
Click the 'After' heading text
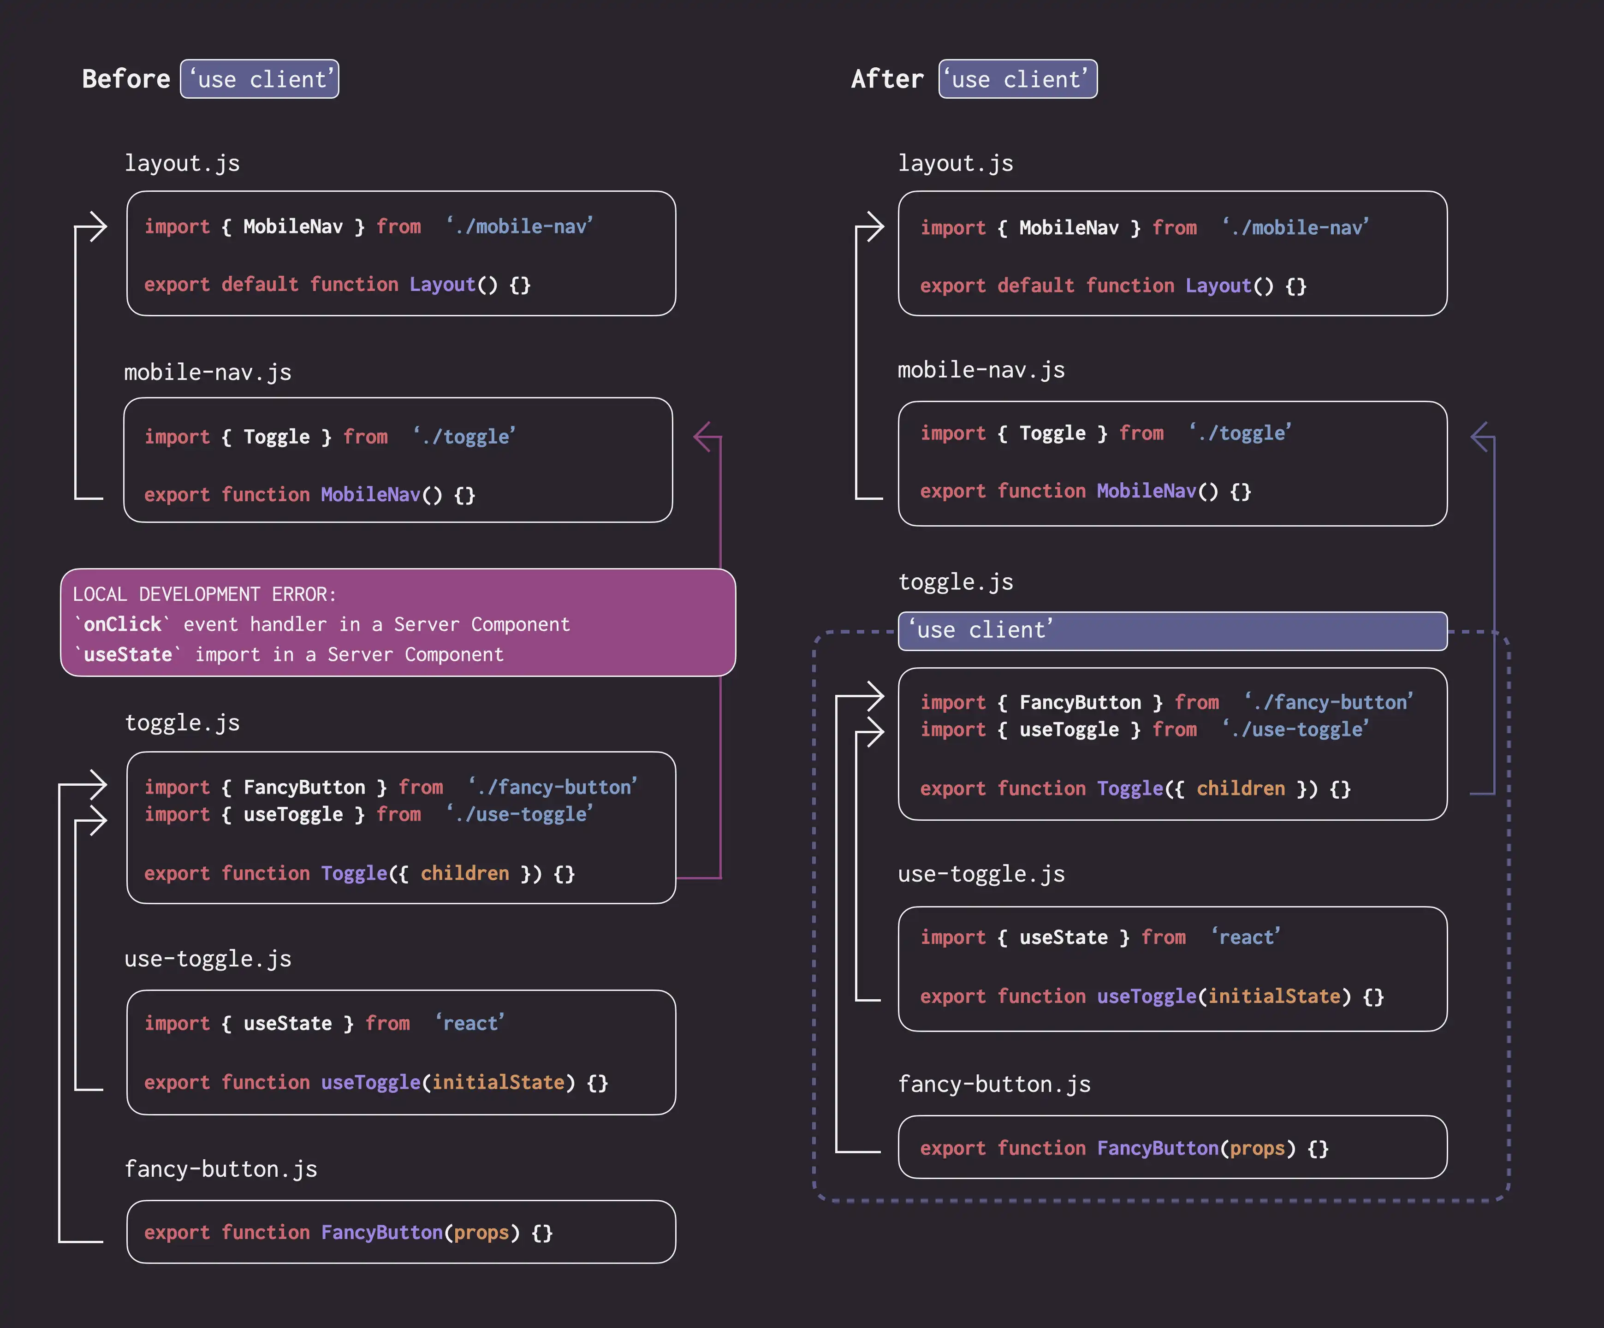coord(887,79)
